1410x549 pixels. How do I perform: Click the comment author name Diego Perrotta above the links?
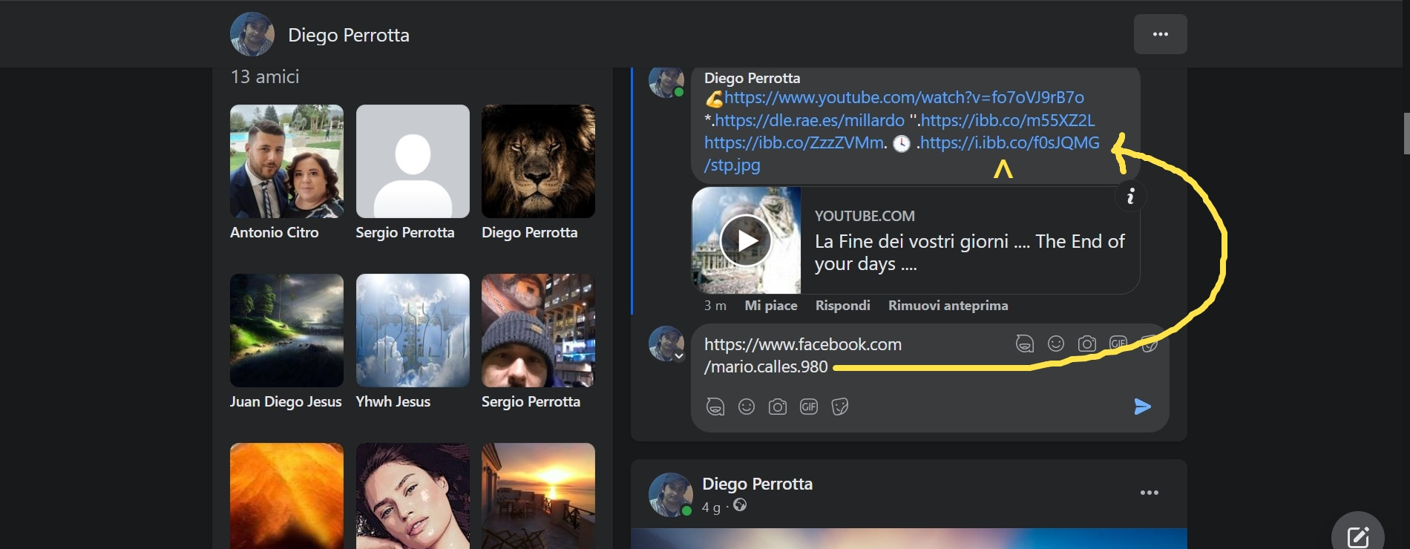(752, 78)
